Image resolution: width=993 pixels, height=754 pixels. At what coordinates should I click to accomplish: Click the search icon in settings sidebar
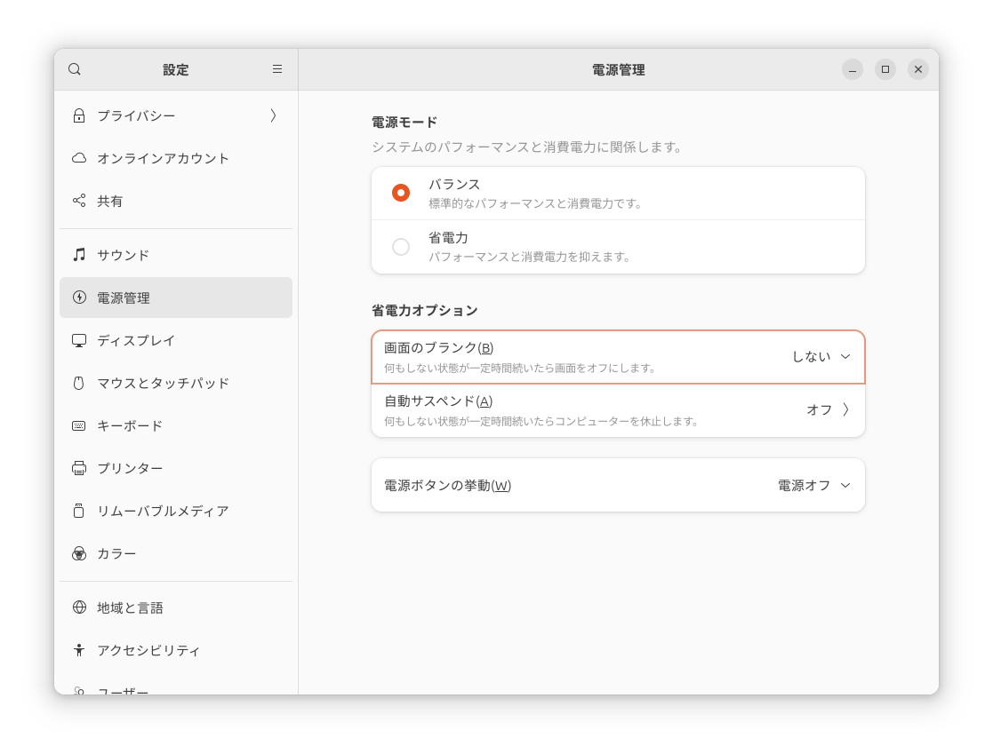tap(75, 69)
